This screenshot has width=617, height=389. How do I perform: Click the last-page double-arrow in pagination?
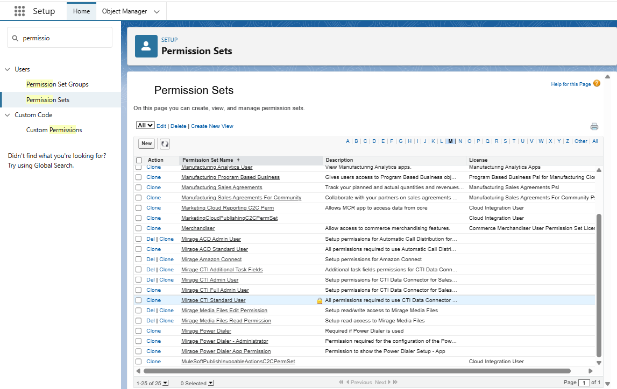[395, 381]
